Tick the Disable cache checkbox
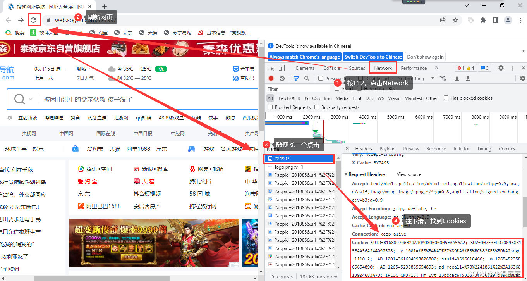Image resolution: width=527 pixels, height=281 pixels. [360, 78]
